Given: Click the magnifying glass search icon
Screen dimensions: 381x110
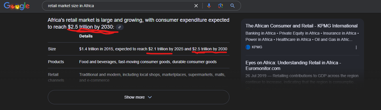Looking at the screenshot, I should click(233, 6).
